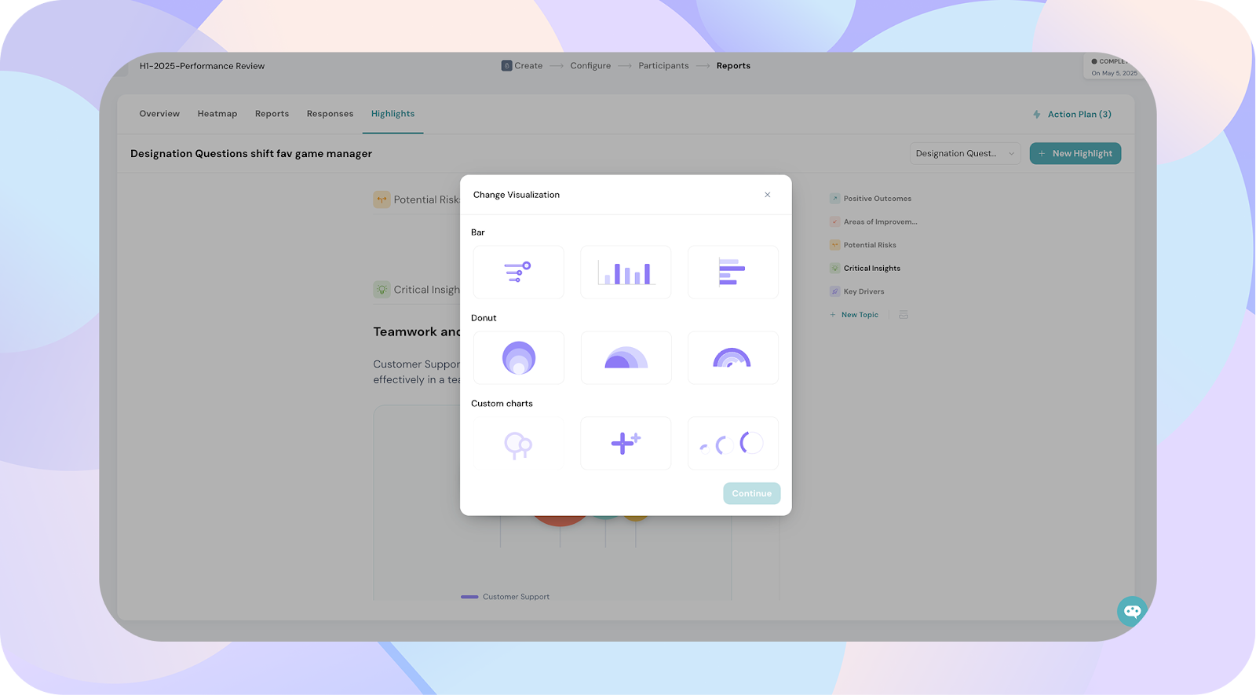Open the Reports step in breadcrumb
This screenshot has width=1256, height=695.
(x=733, y=66)
